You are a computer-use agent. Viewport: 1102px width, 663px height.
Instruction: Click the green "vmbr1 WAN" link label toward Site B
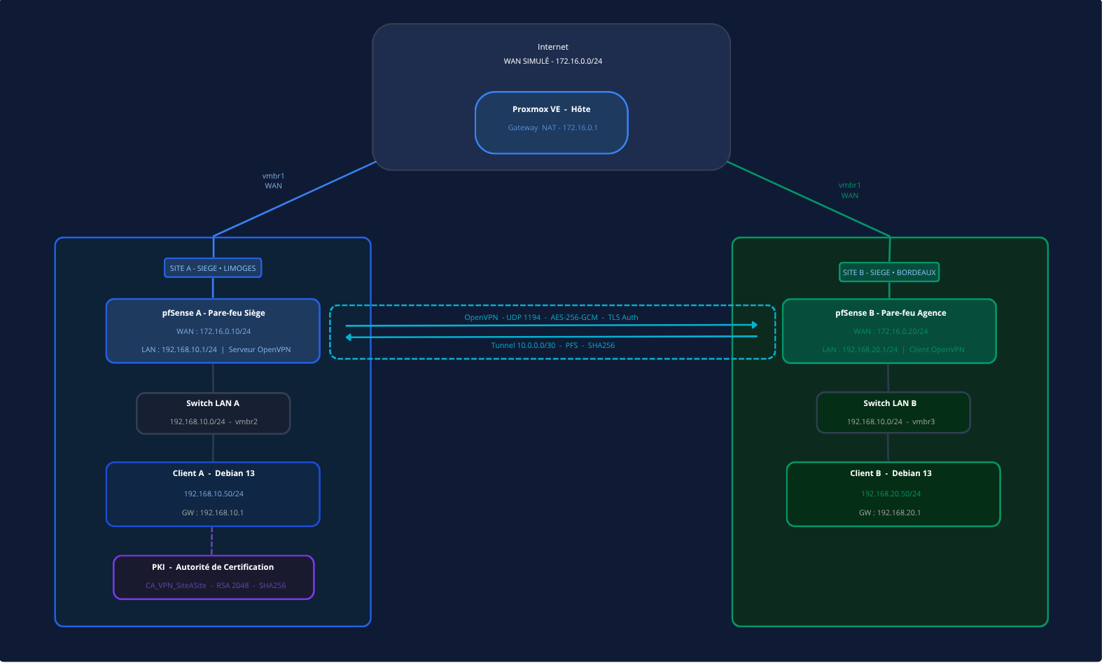pos(849,190)
